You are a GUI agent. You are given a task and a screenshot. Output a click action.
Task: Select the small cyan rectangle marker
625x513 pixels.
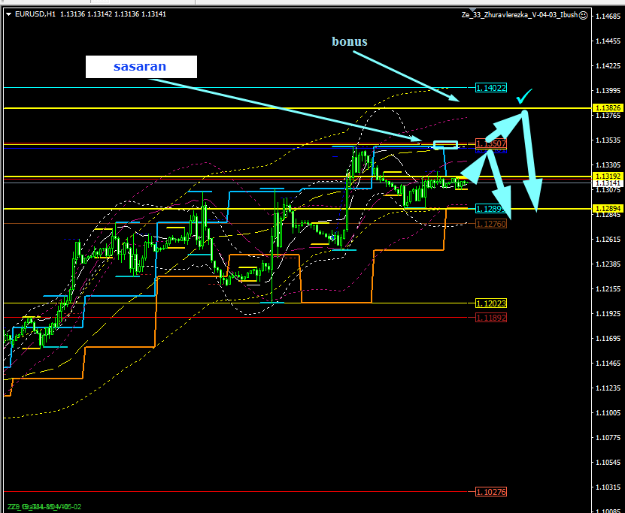coord(445,143)
